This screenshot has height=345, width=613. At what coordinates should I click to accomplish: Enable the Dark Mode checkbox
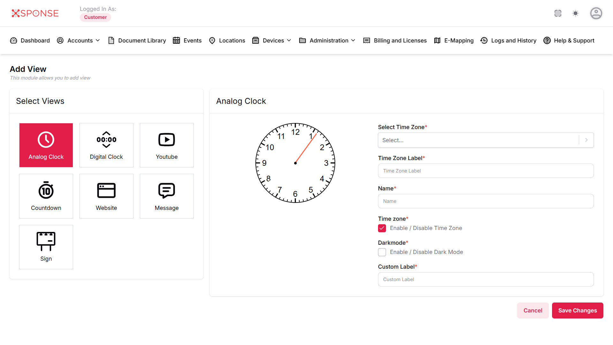pyautogui.click(x=382, y=252)
